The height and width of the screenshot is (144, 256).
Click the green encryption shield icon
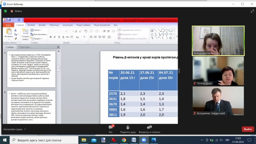click(6, 11)
